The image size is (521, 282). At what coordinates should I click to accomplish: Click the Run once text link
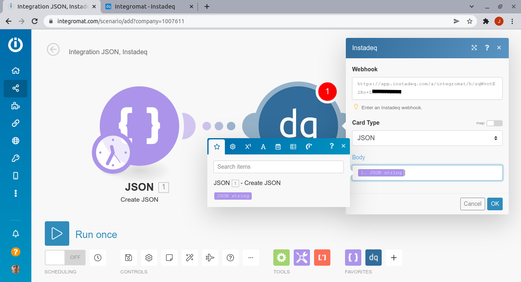[x=96, y=235]
